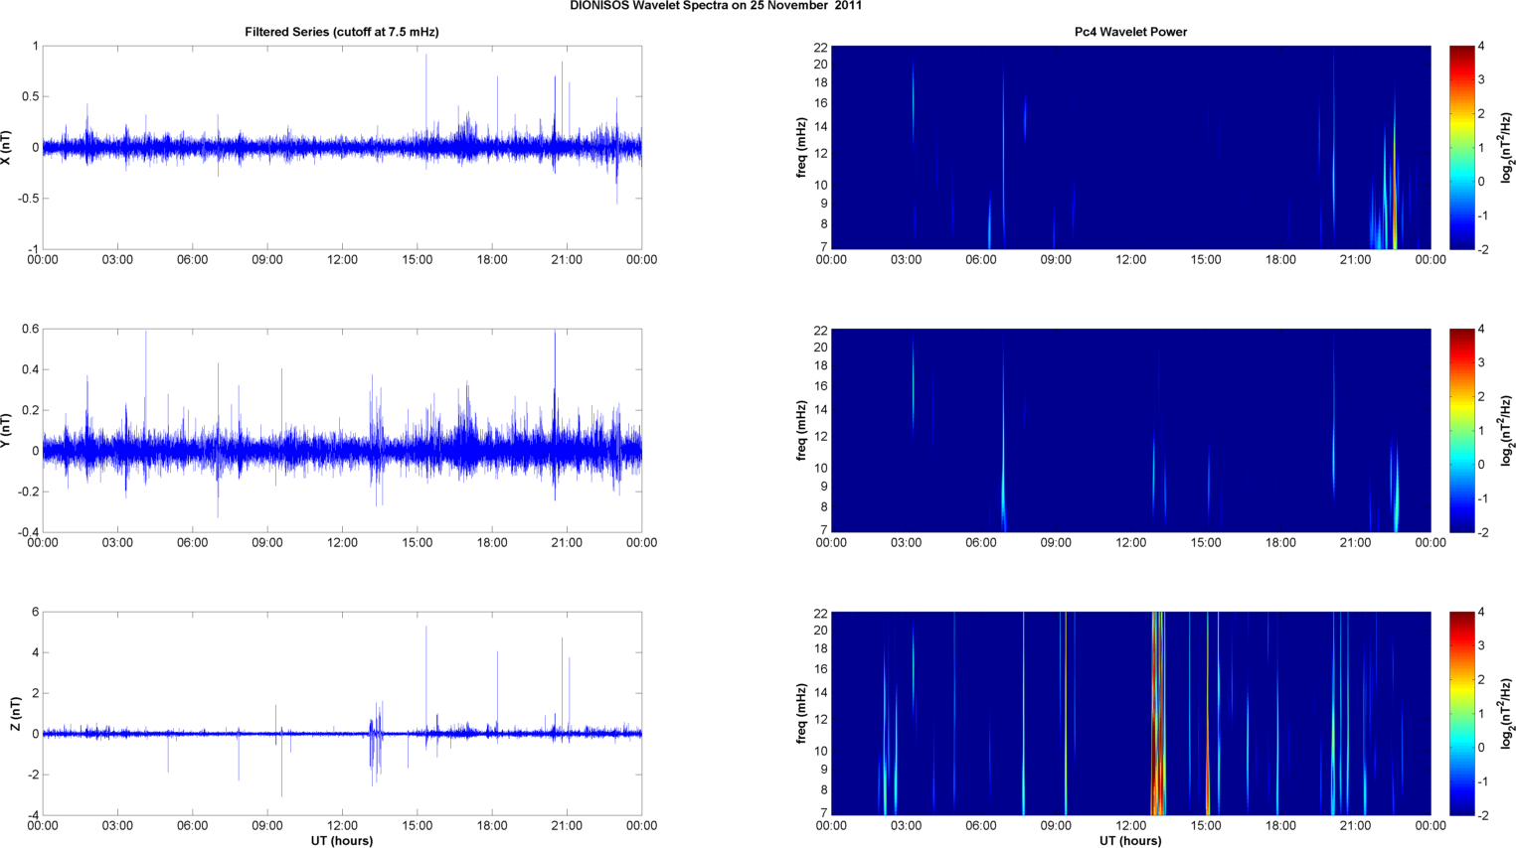Click 'UT (hours)' label under Z series plot
The height and width of the screenshot is (848, 1516).
(342, 841)
